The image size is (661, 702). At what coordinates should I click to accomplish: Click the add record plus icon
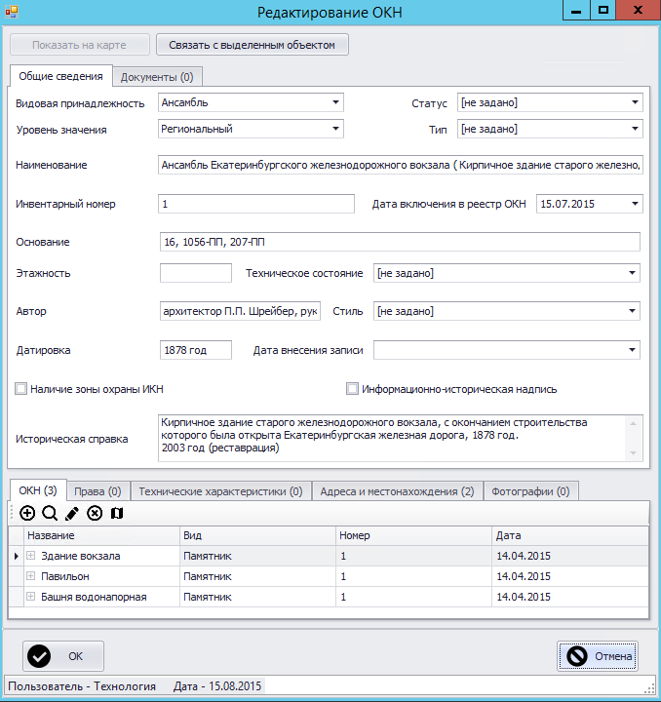(27, 513)
